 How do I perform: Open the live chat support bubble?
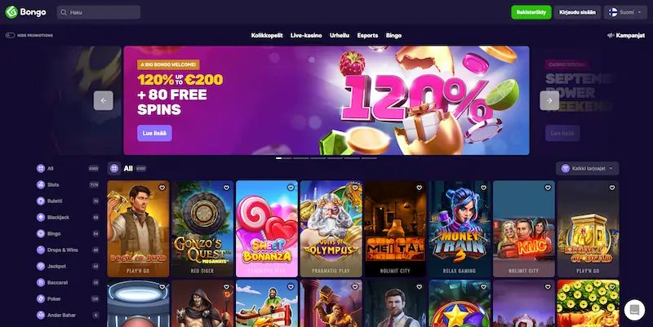634,310
